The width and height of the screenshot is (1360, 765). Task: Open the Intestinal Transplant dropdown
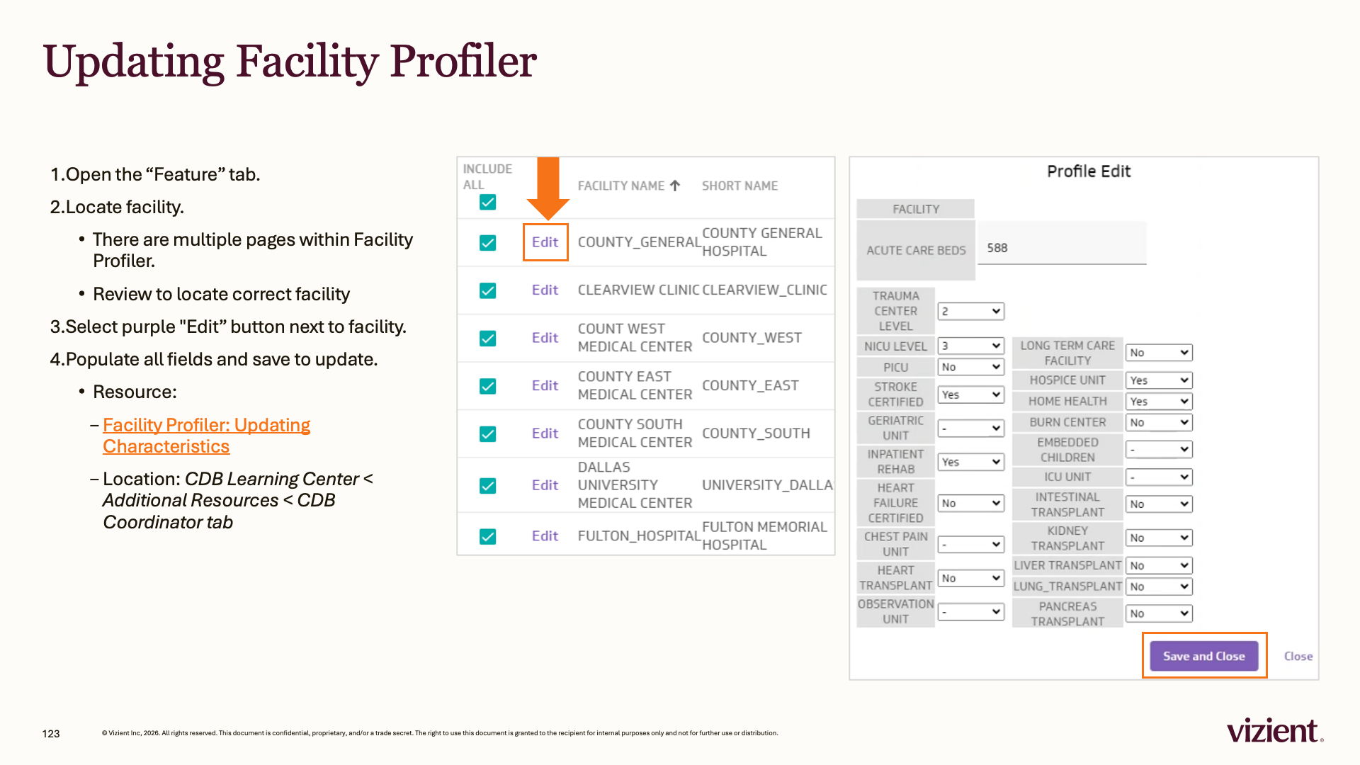click(1159, 504)
